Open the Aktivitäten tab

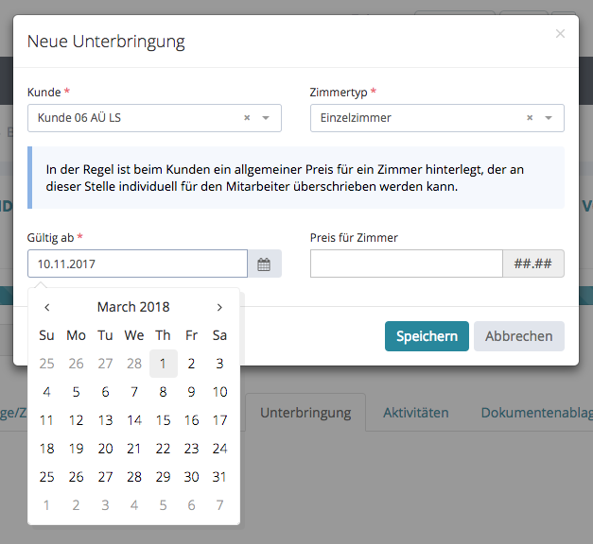pos(415,413)
